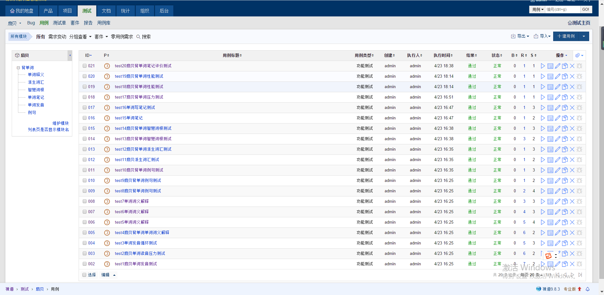Check the checkbox for case 016

point(85,118)
